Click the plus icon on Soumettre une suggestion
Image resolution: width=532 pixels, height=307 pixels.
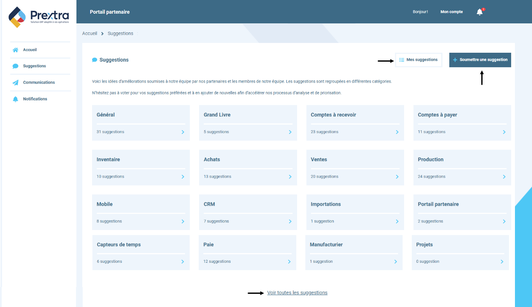(455, 60)
